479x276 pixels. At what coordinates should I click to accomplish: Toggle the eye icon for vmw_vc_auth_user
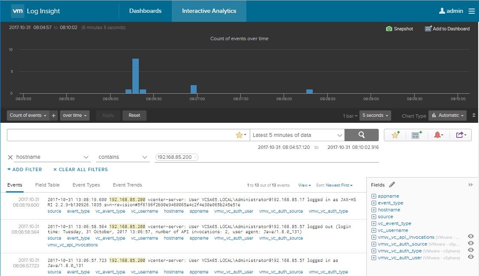tap(471, 257)
